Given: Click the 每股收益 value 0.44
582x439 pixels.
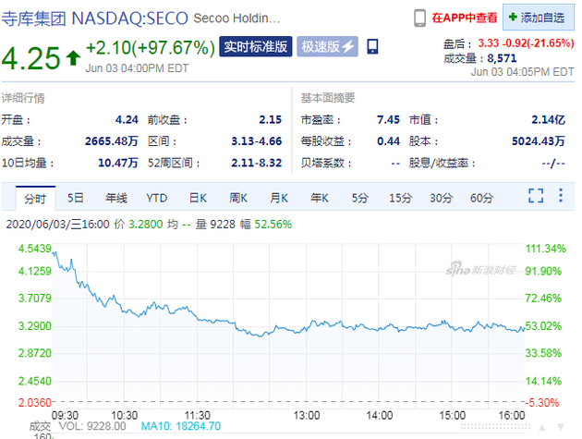Looking at the screenshot, I should [388, 141].
